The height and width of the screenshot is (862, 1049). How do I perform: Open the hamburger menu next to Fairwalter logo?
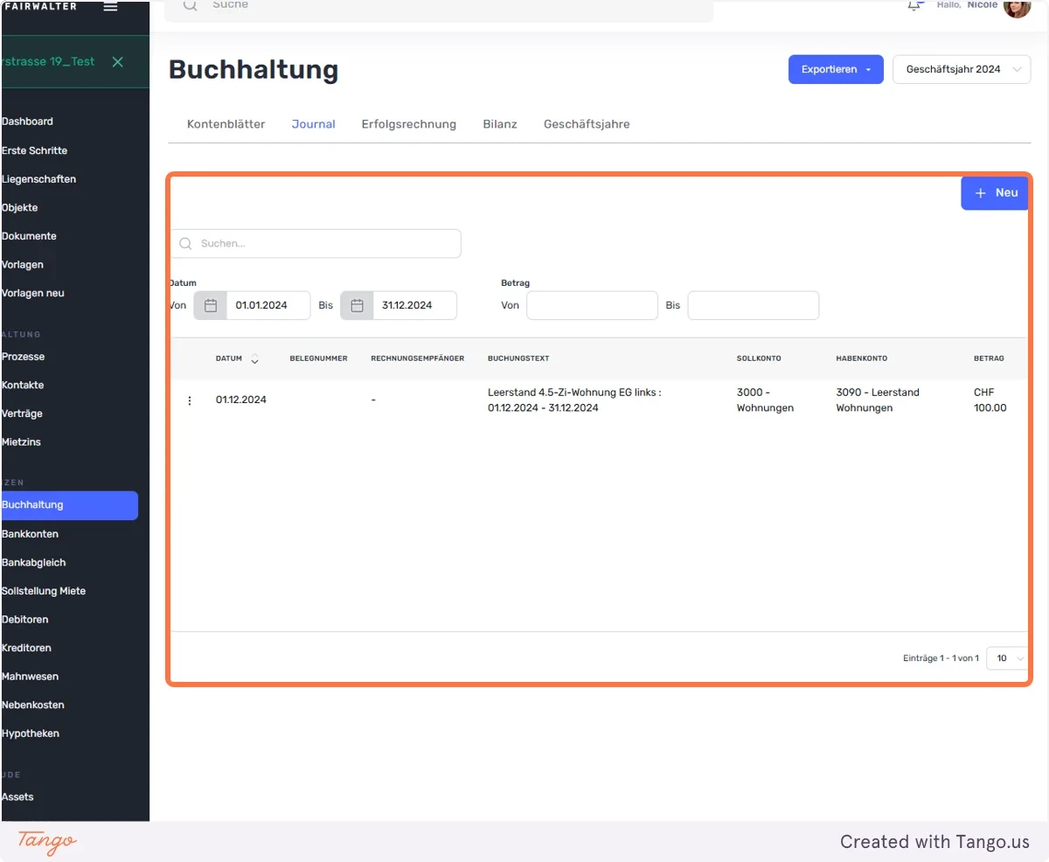pos(110,7)
